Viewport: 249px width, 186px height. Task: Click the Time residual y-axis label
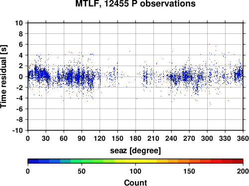(x=3, y=77)
